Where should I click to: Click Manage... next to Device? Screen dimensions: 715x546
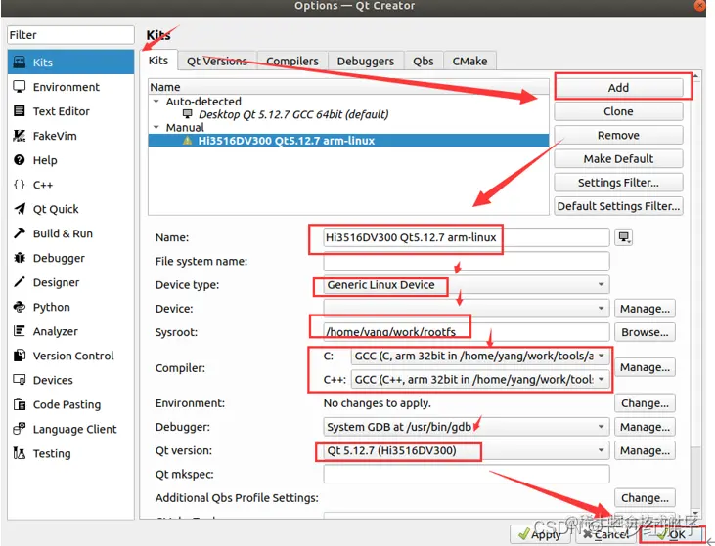click(x=645, y=309)
